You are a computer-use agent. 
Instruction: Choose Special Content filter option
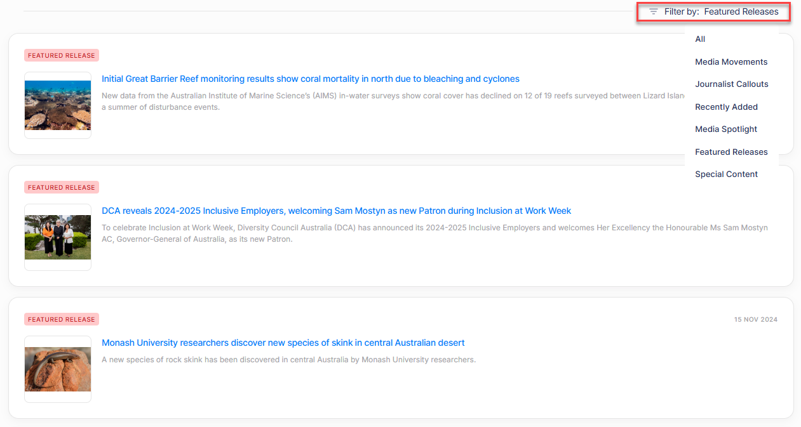(726, 174)
